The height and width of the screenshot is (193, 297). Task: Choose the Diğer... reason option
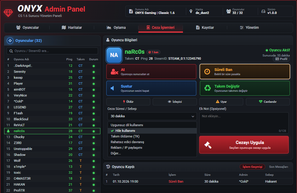tap(152, 154)
